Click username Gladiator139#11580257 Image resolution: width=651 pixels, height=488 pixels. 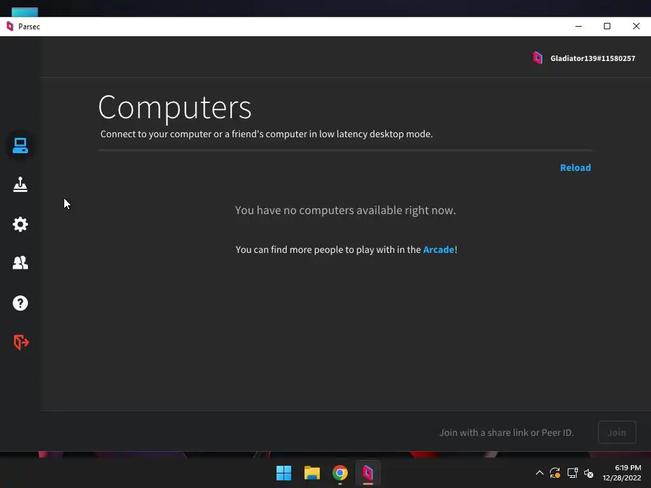coord(593,58)
